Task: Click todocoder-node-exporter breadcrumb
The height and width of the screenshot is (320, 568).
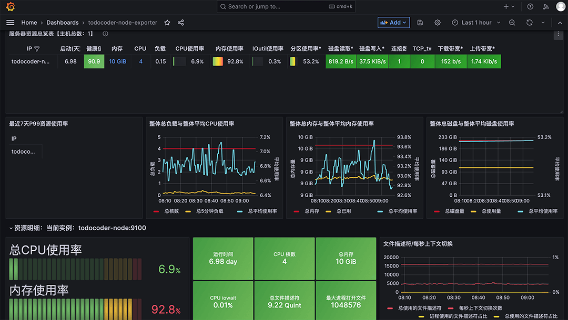Action: point(123,23)
